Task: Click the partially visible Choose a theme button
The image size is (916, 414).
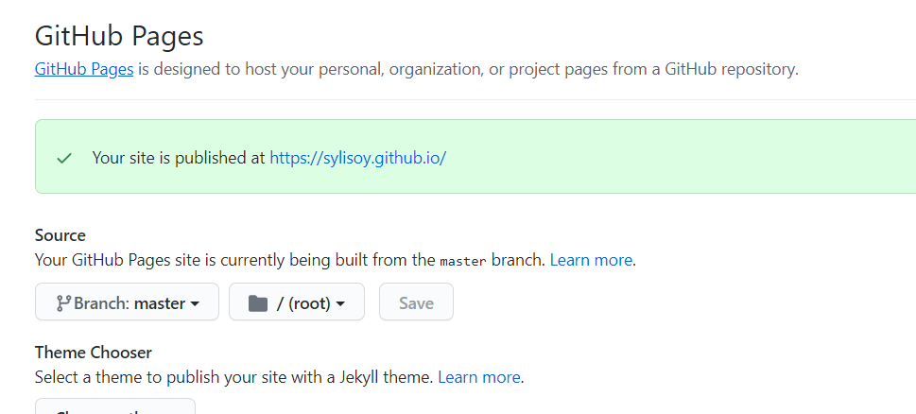Action: coord(115,407)
